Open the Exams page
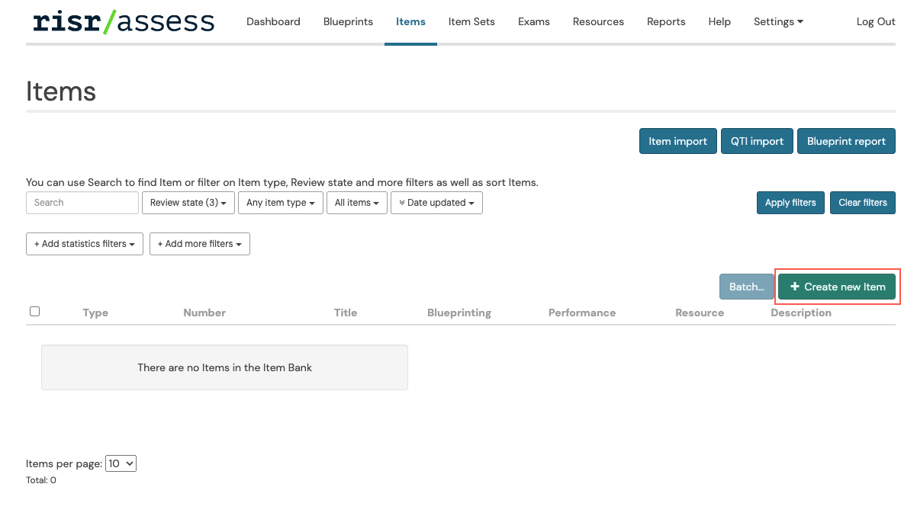The image size is (917, 516). tap(533, 21)
